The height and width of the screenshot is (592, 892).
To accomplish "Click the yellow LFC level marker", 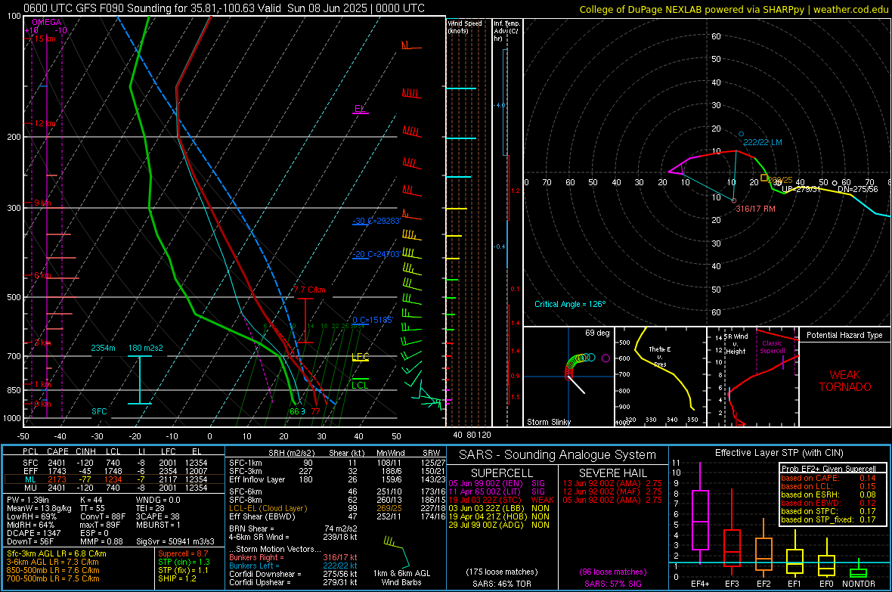I will tap(360, 357).
